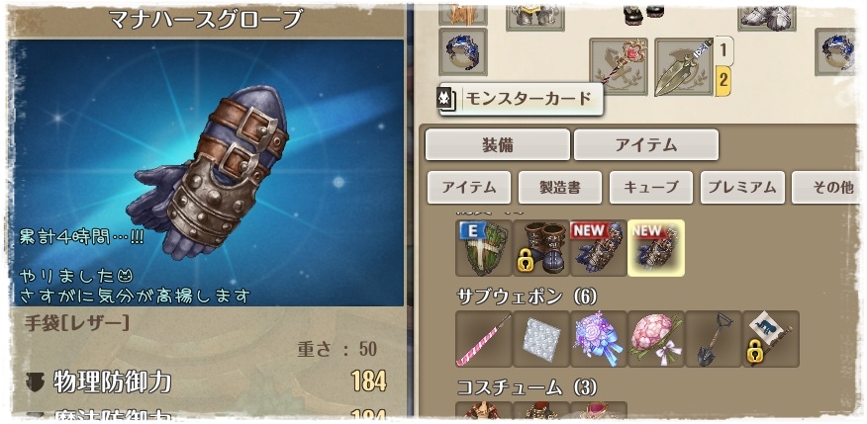Select the purple flower bouquet sub-weapon
This screenshot has width=867, height=424.
point(599,339)
